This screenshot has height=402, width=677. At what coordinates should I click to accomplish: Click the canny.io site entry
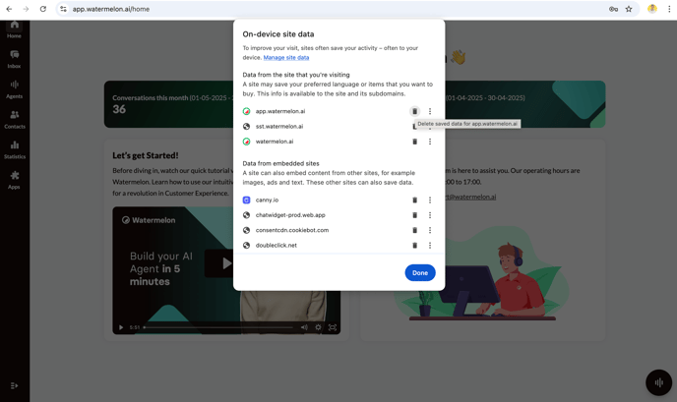pyautogui.click(x=267, y=201)
